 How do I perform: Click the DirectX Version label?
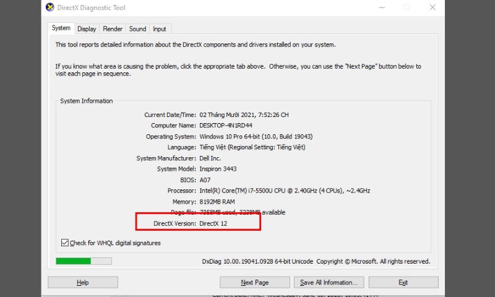click(174, 223)
